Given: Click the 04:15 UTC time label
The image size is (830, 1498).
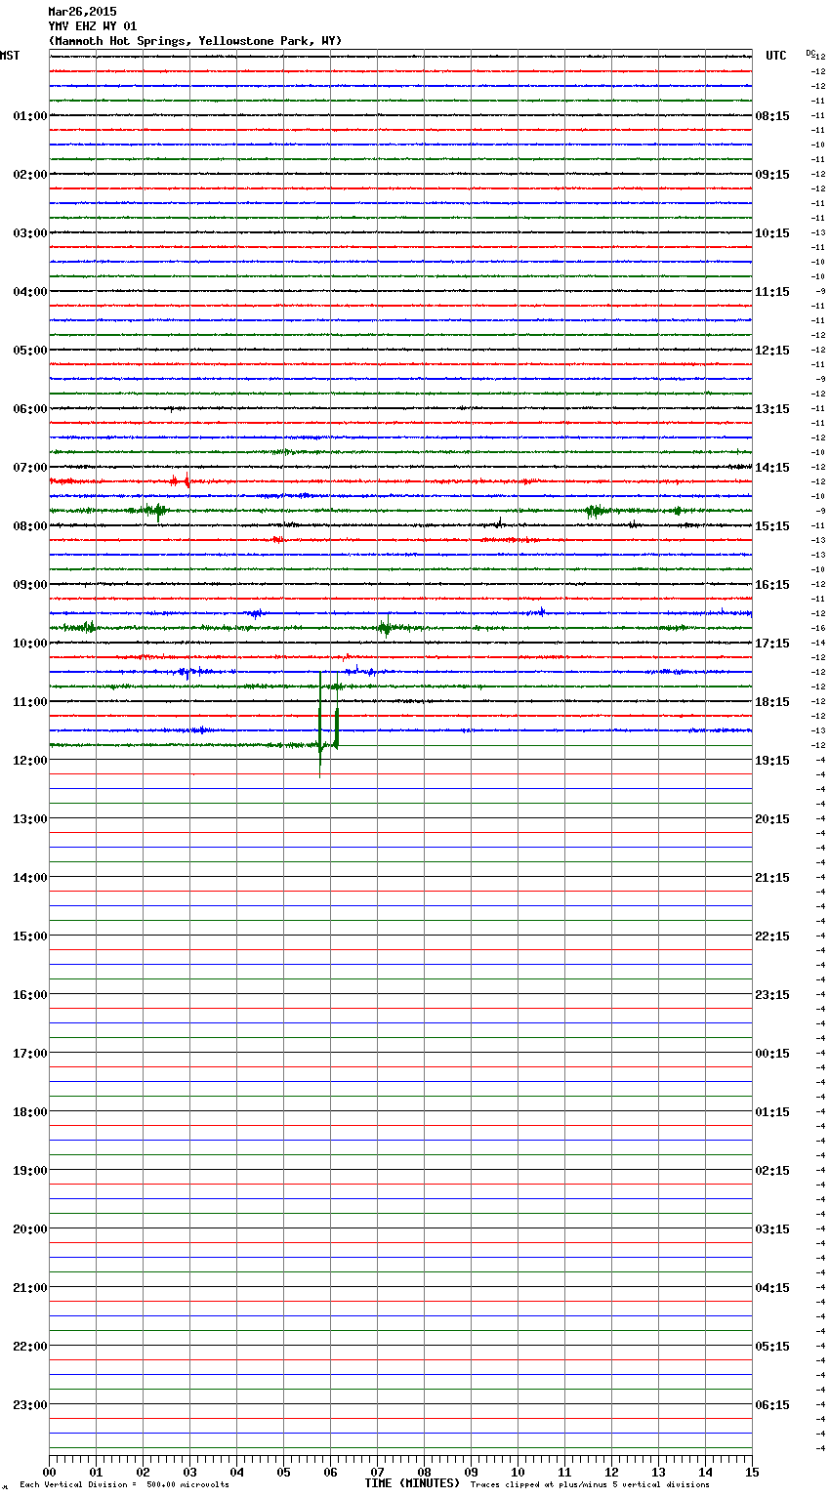Looking at the screenshot, I should [772, 1288].
